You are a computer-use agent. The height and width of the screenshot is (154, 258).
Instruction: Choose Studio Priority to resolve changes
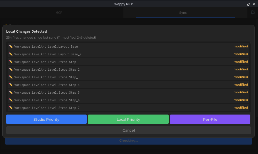coord(46,120)
